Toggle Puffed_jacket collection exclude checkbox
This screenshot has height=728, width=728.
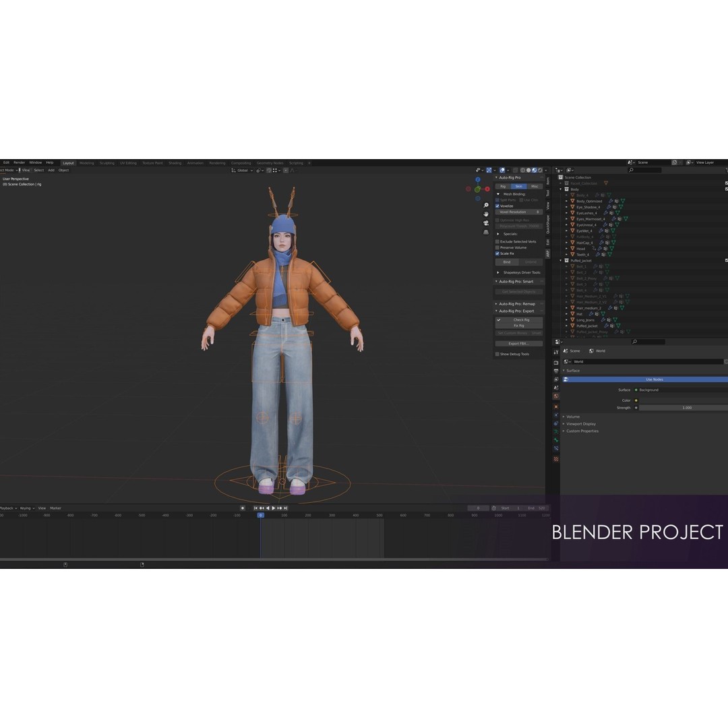tap(726, 260)
